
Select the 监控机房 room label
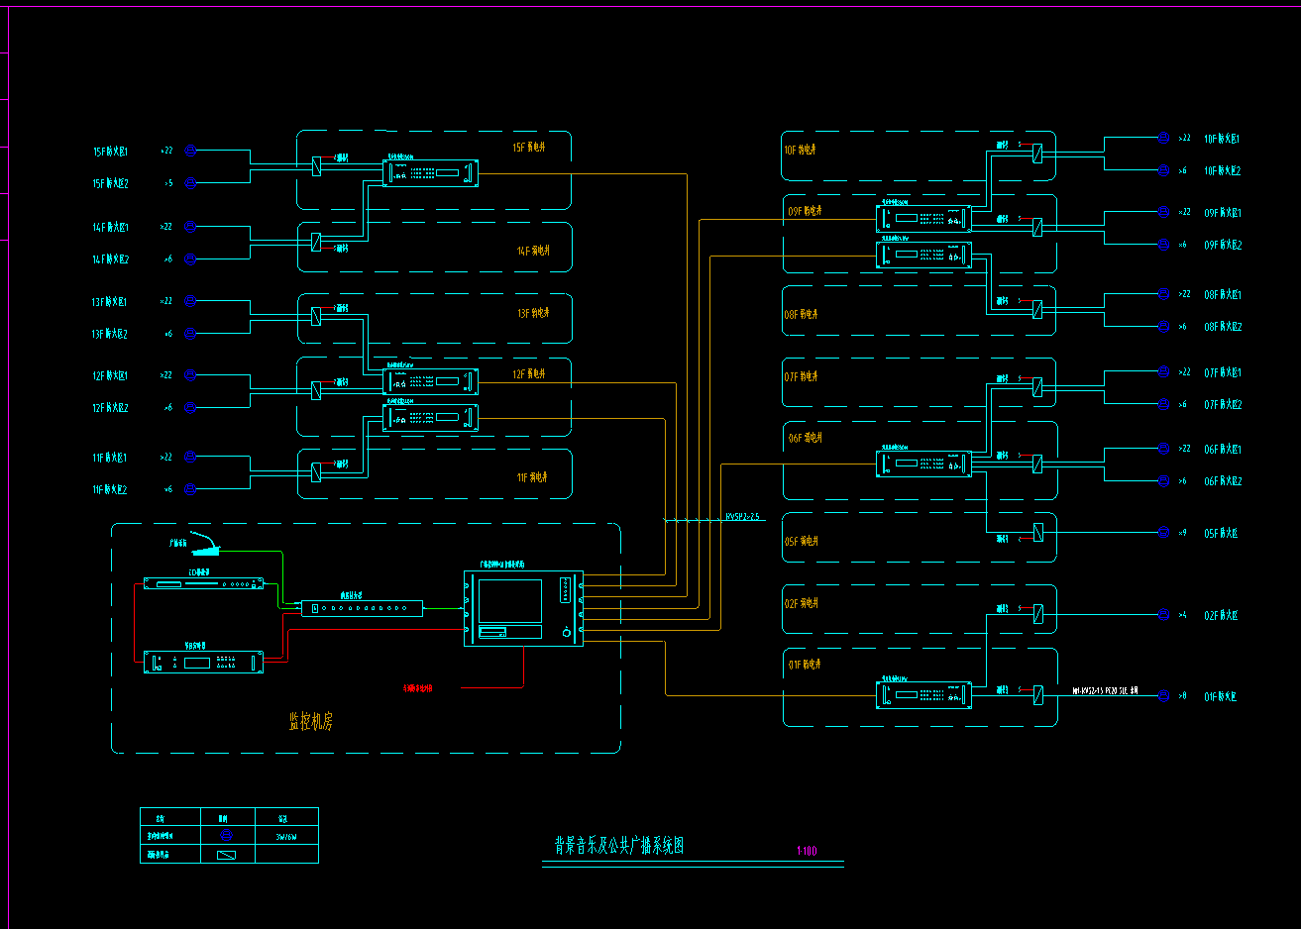point(311,722)
